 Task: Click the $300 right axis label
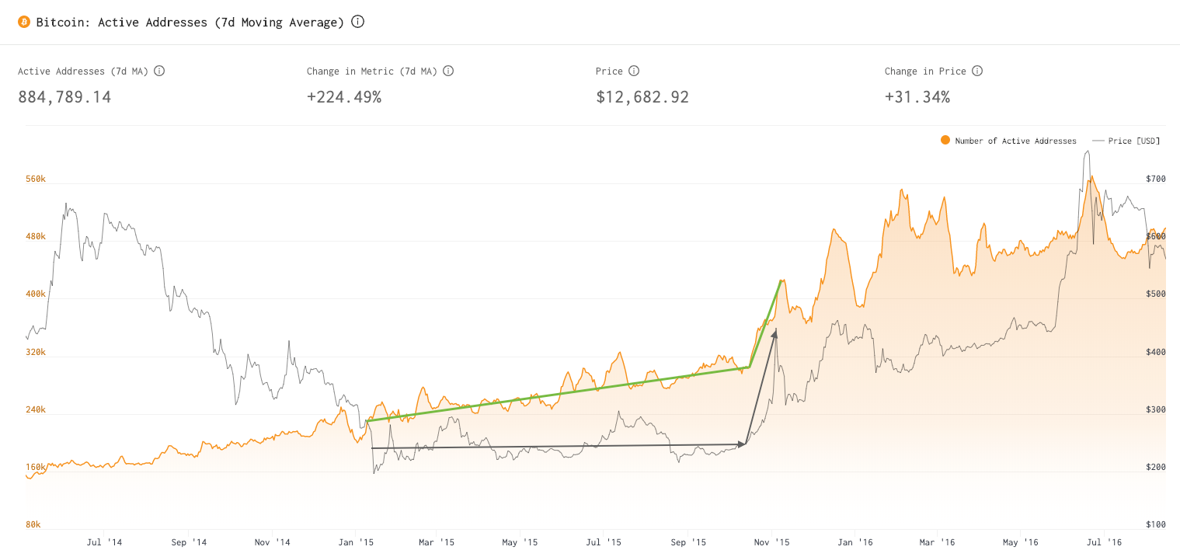[x=1156, y=409]
